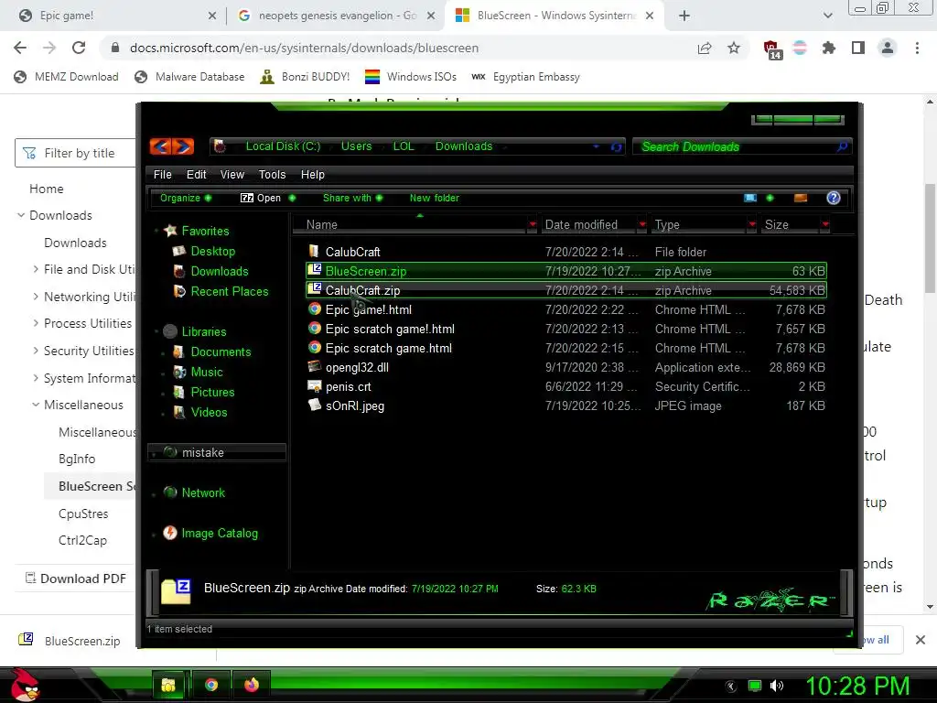Select the Epic scratch game!.html Chrome icon
Image resolution: width=937 pixels, height=703 pixels.
(x=315, y=329)
